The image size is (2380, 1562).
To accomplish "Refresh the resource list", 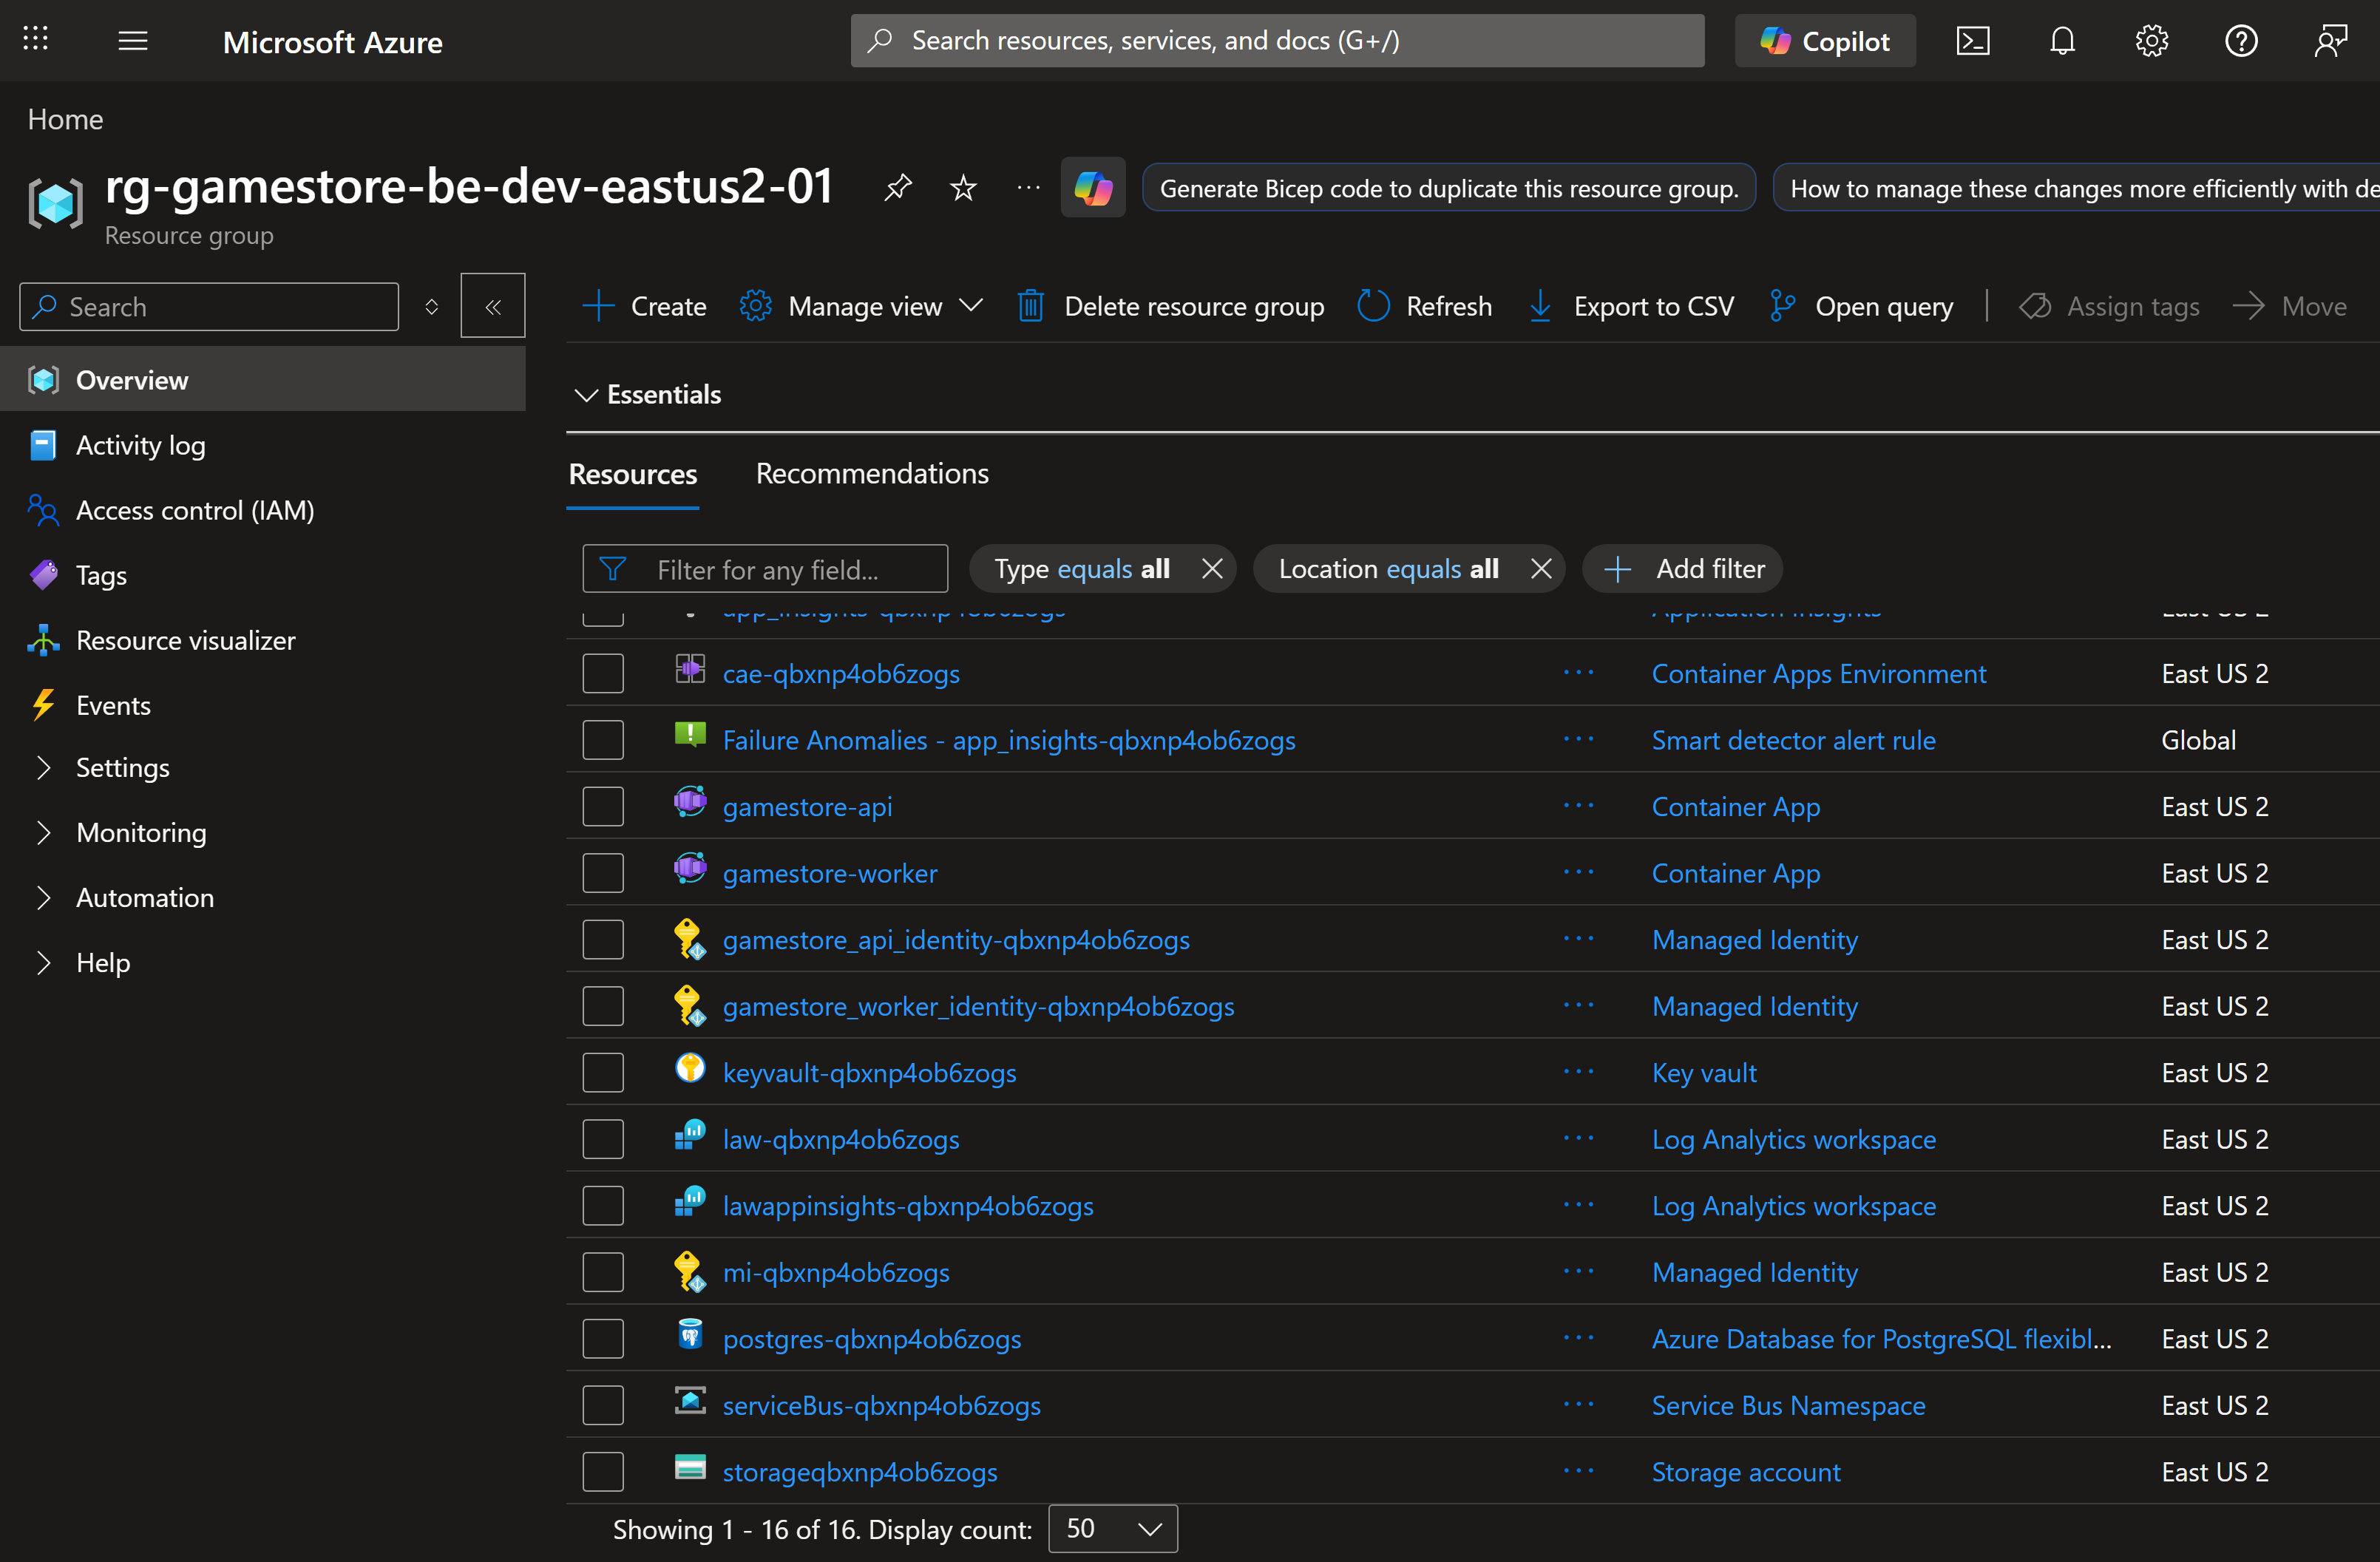I will point(1425,306).
